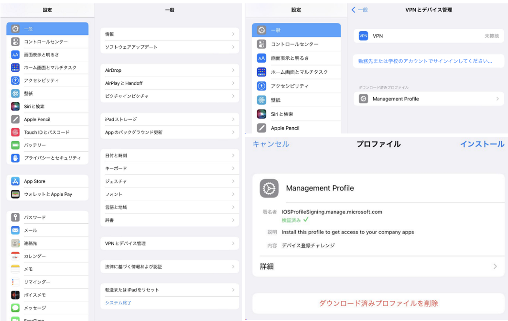Open the Siri and Search icon in left sidebar

point(15,107)
